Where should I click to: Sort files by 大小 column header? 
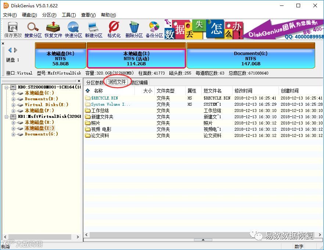click(x=144, y=91)
